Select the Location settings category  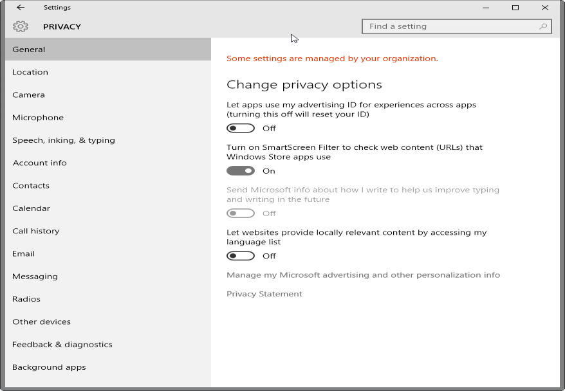click(29, 71)
